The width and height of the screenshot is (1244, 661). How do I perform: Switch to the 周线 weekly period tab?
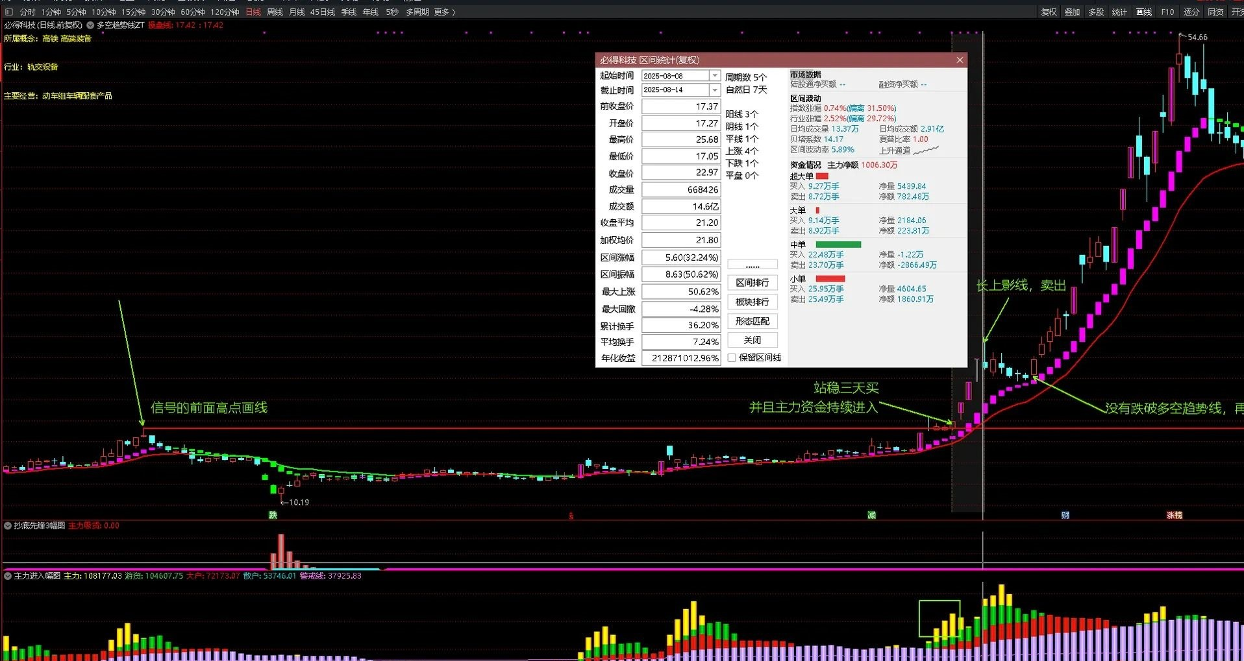275,12
